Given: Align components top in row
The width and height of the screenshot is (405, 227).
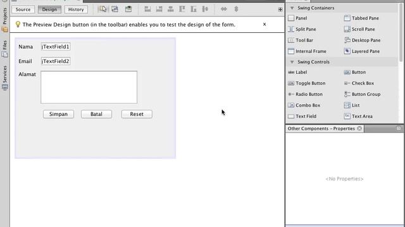Looking at the screenshot, I should point(182,9).
